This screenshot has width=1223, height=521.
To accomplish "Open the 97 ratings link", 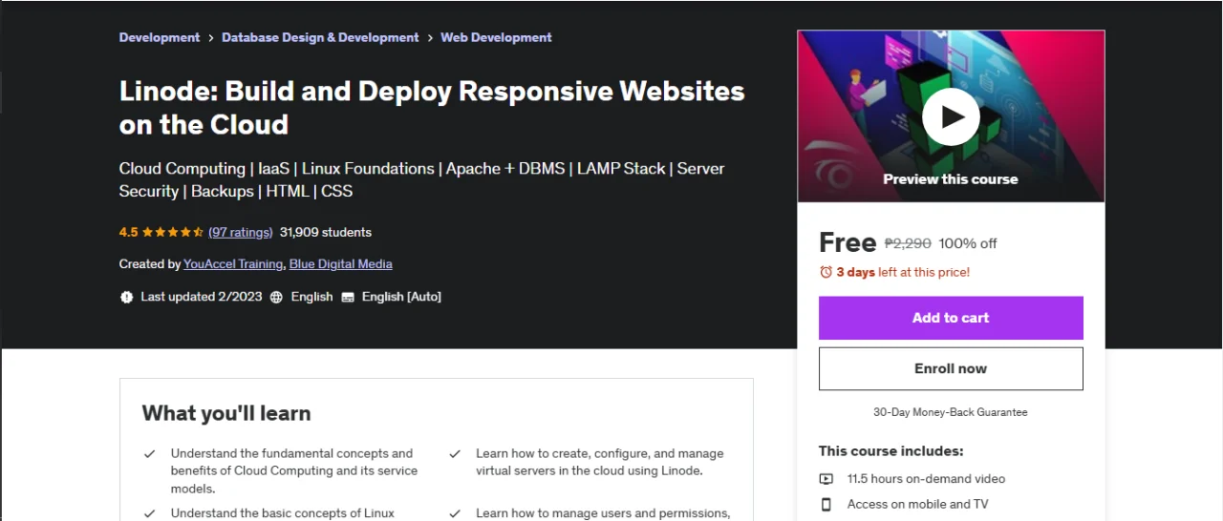I will (x=241, y=232).
